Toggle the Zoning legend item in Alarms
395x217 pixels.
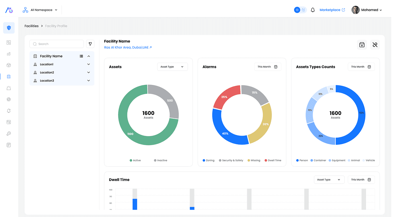(x=208, y=160)
